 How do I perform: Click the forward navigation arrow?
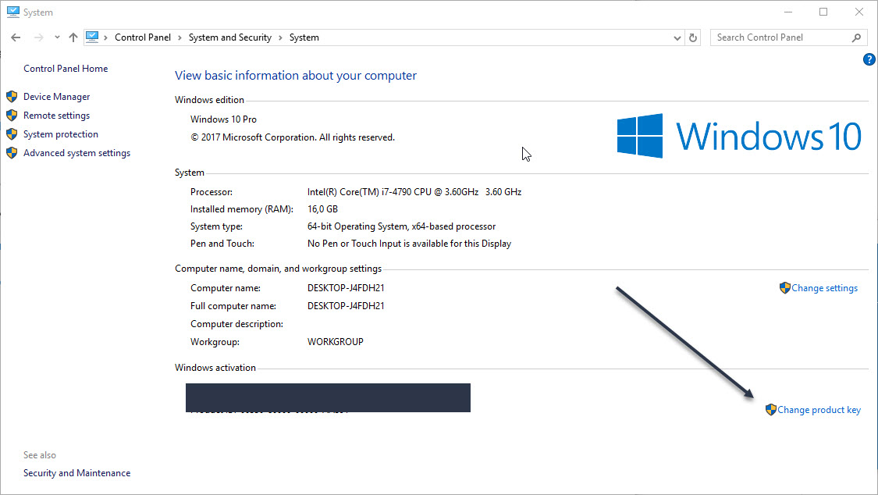point(37,37)
